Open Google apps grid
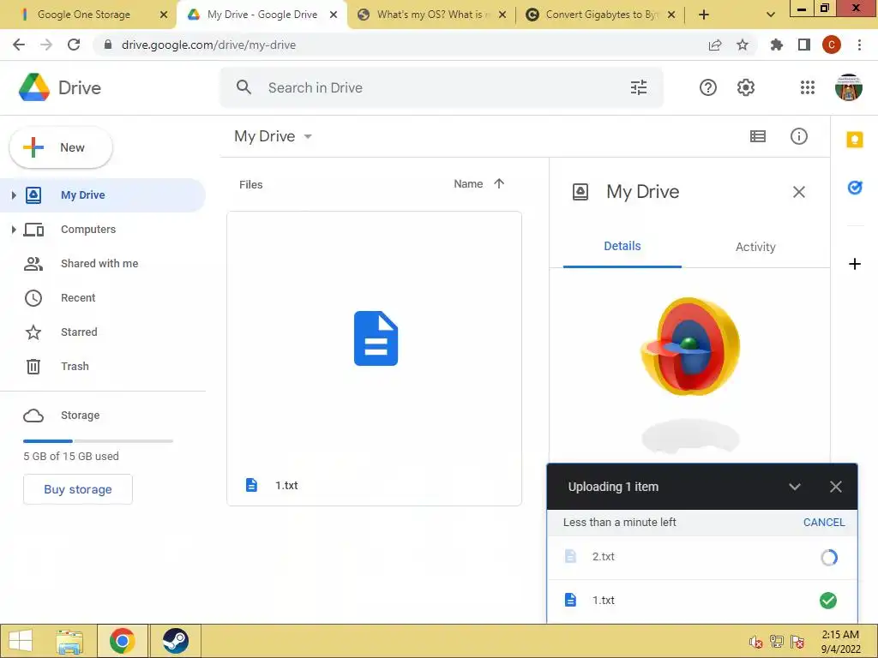This screenshot has width=878, height=658. [x=808, y=87]
